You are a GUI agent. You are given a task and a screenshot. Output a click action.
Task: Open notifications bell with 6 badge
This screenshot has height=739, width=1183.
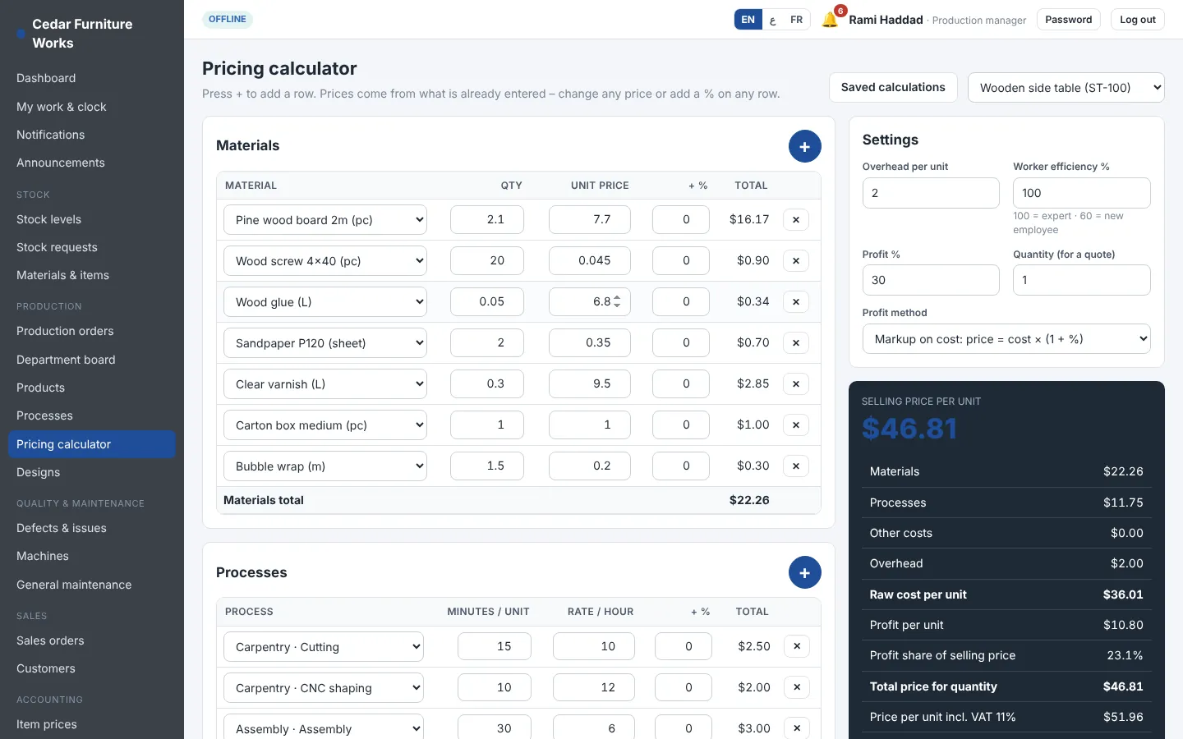pos(831,19)
